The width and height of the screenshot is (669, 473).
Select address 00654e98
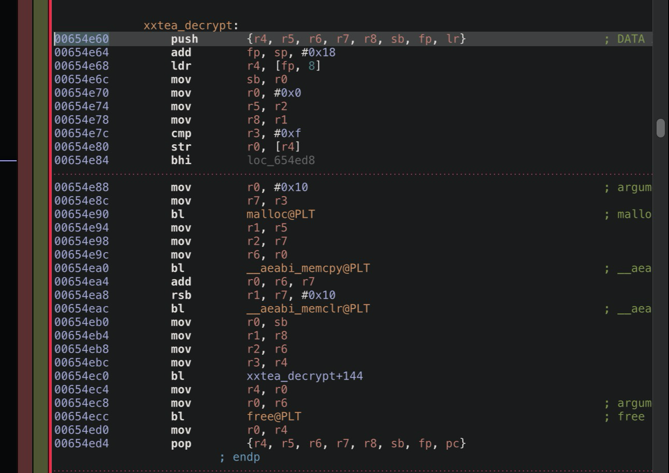pyautogui.click(x=82, y=241)
